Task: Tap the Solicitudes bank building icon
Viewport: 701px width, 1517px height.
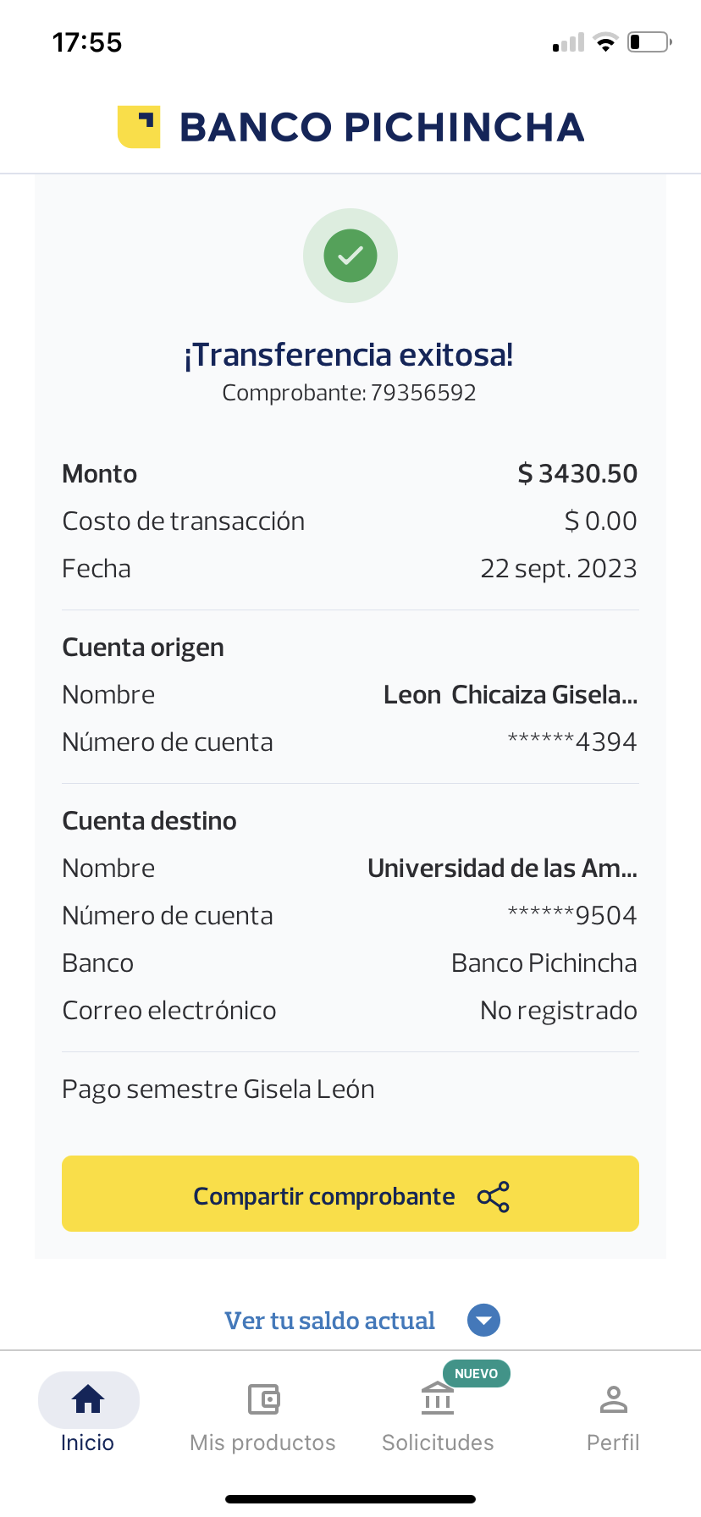Action: click(438, 1398)
